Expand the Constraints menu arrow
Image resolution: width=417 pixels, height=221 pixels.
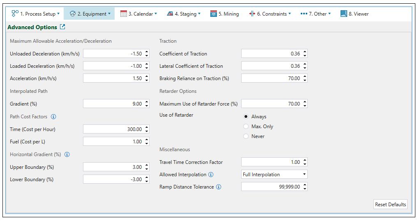[290, 14]
